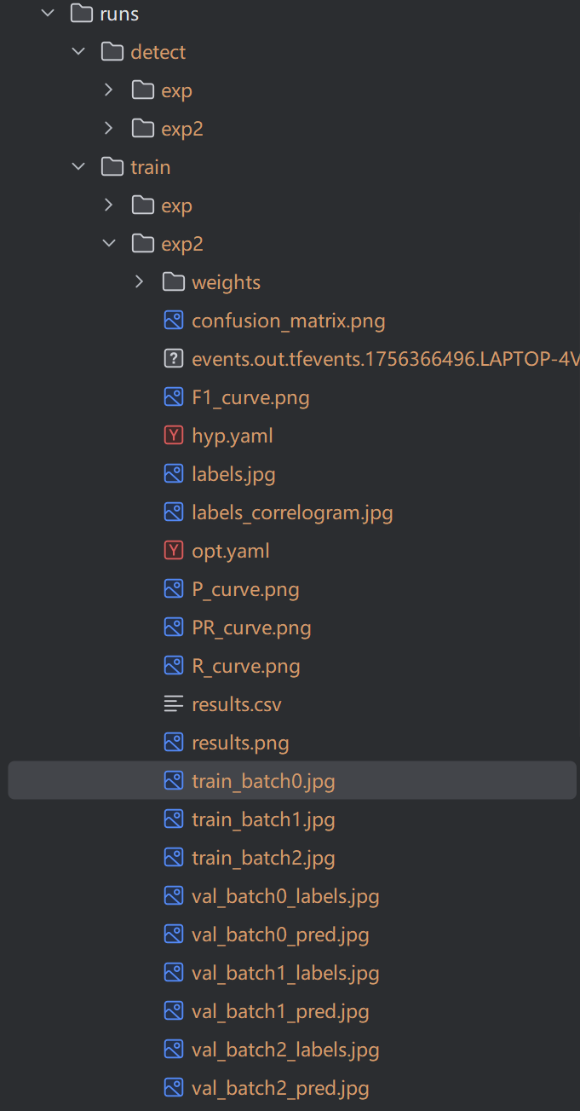Click the PR_curve.png image icon
Screen dimensions: 580x1111
click(x=174, y=628)
